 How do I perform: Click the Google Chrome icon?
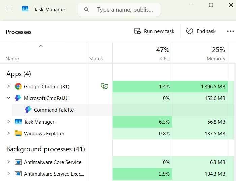[18, 86]
